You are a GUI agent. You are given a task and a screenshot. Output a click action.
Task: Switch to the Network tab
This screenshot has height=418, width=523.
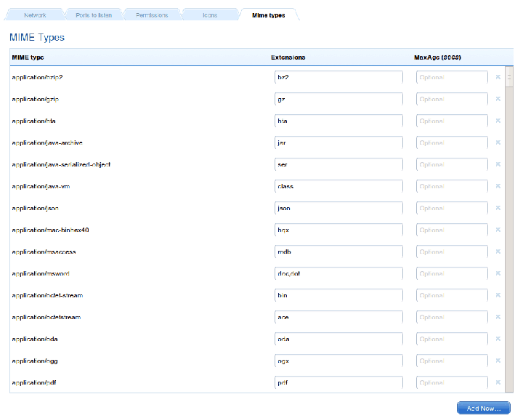[35, 15]
